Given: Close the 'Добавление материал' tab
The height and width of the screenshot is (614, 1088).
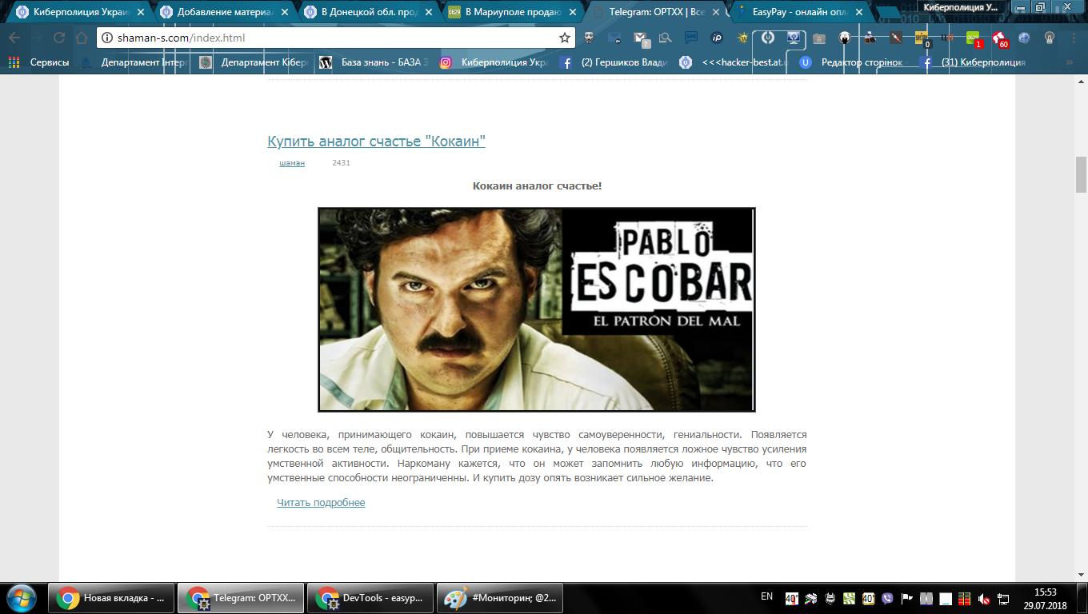Looking at the screenshot, I should [285, 13].
